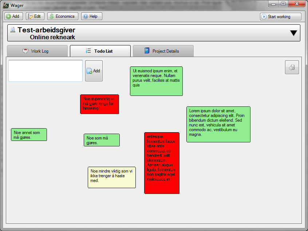Click the list icon on Todo List tab
308x231 pixels.
tap(88, 51)
